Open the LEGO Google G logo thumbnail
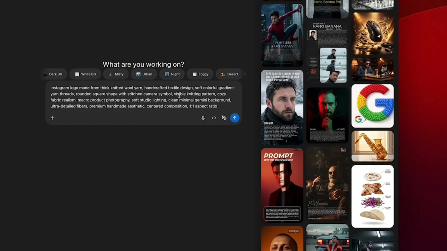Screen dimensions: 447x251 pyautogui.click(x=373, y=106)
